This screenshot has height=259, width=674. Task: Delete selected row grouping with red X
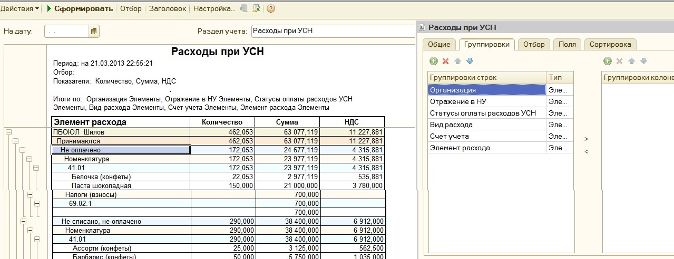pos(445,61)
